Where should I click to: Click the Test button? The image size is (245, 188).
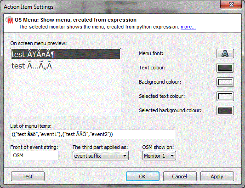28,177
